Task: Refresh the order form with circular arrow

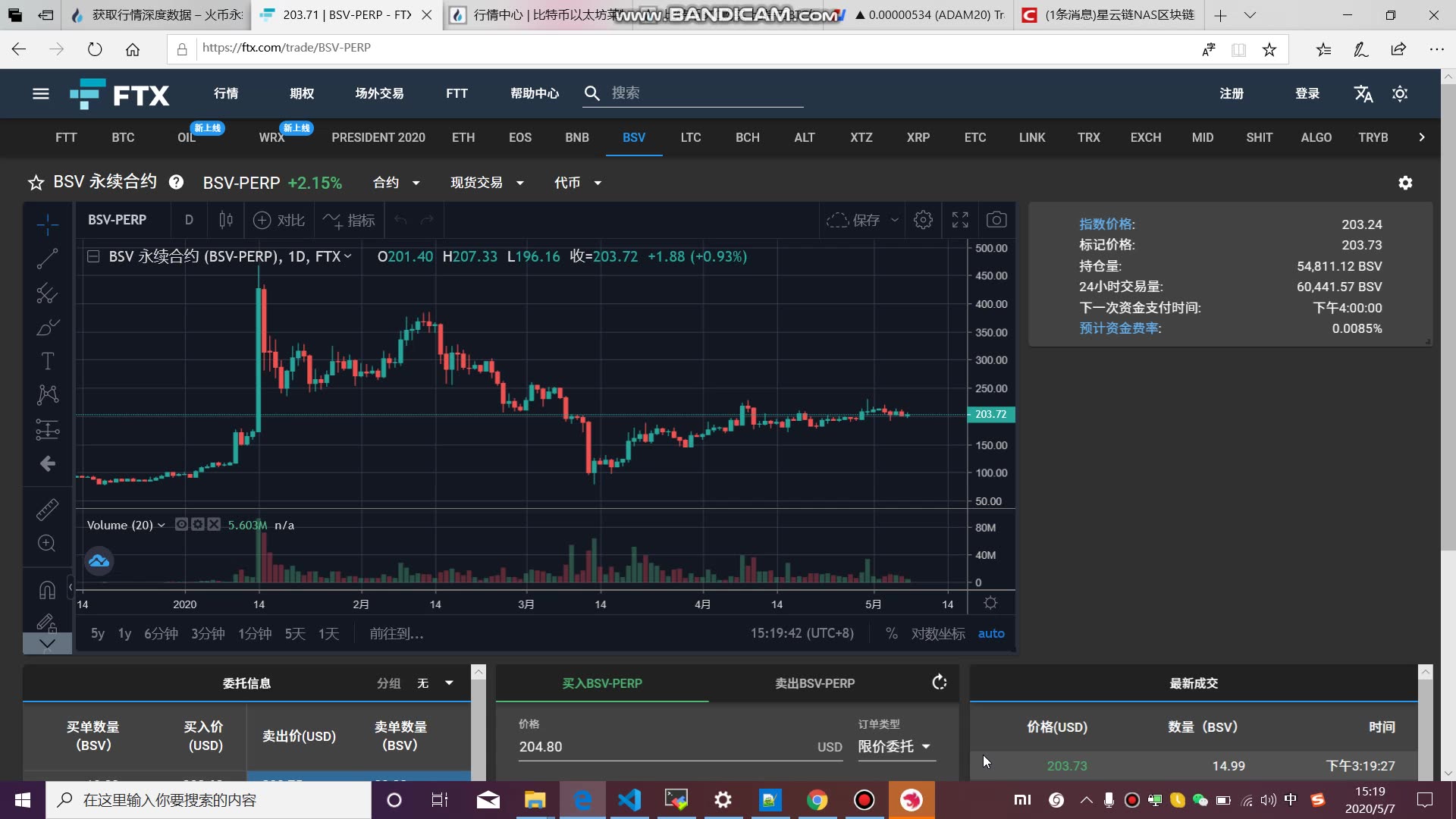Action: 940,682
